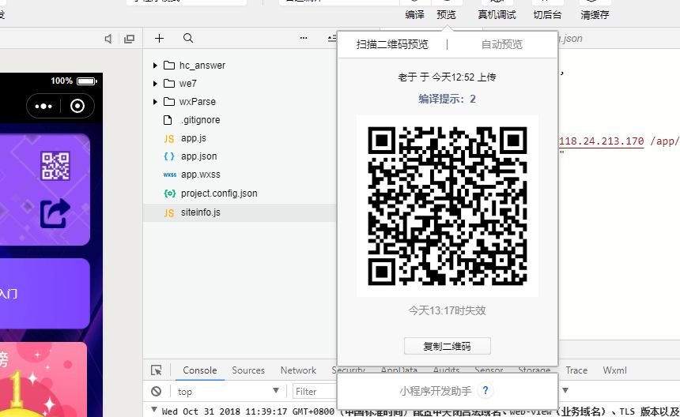The width and height of the screenshot is (680, 417).
Task: Click 清缓存 clear cache button
Action: point(595,15)
